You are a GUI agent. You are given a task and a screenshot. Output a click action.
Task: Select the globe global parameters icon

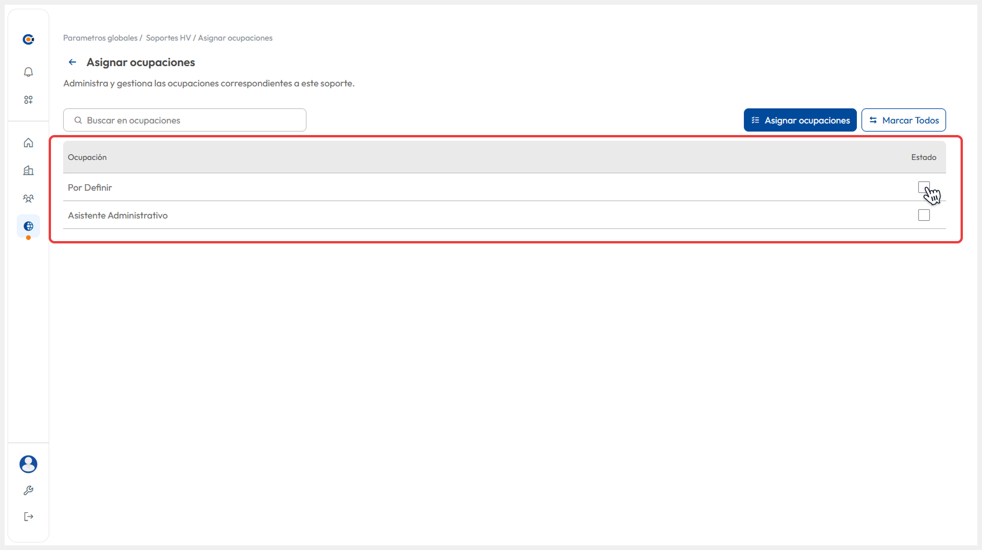(x=28, y=226)
